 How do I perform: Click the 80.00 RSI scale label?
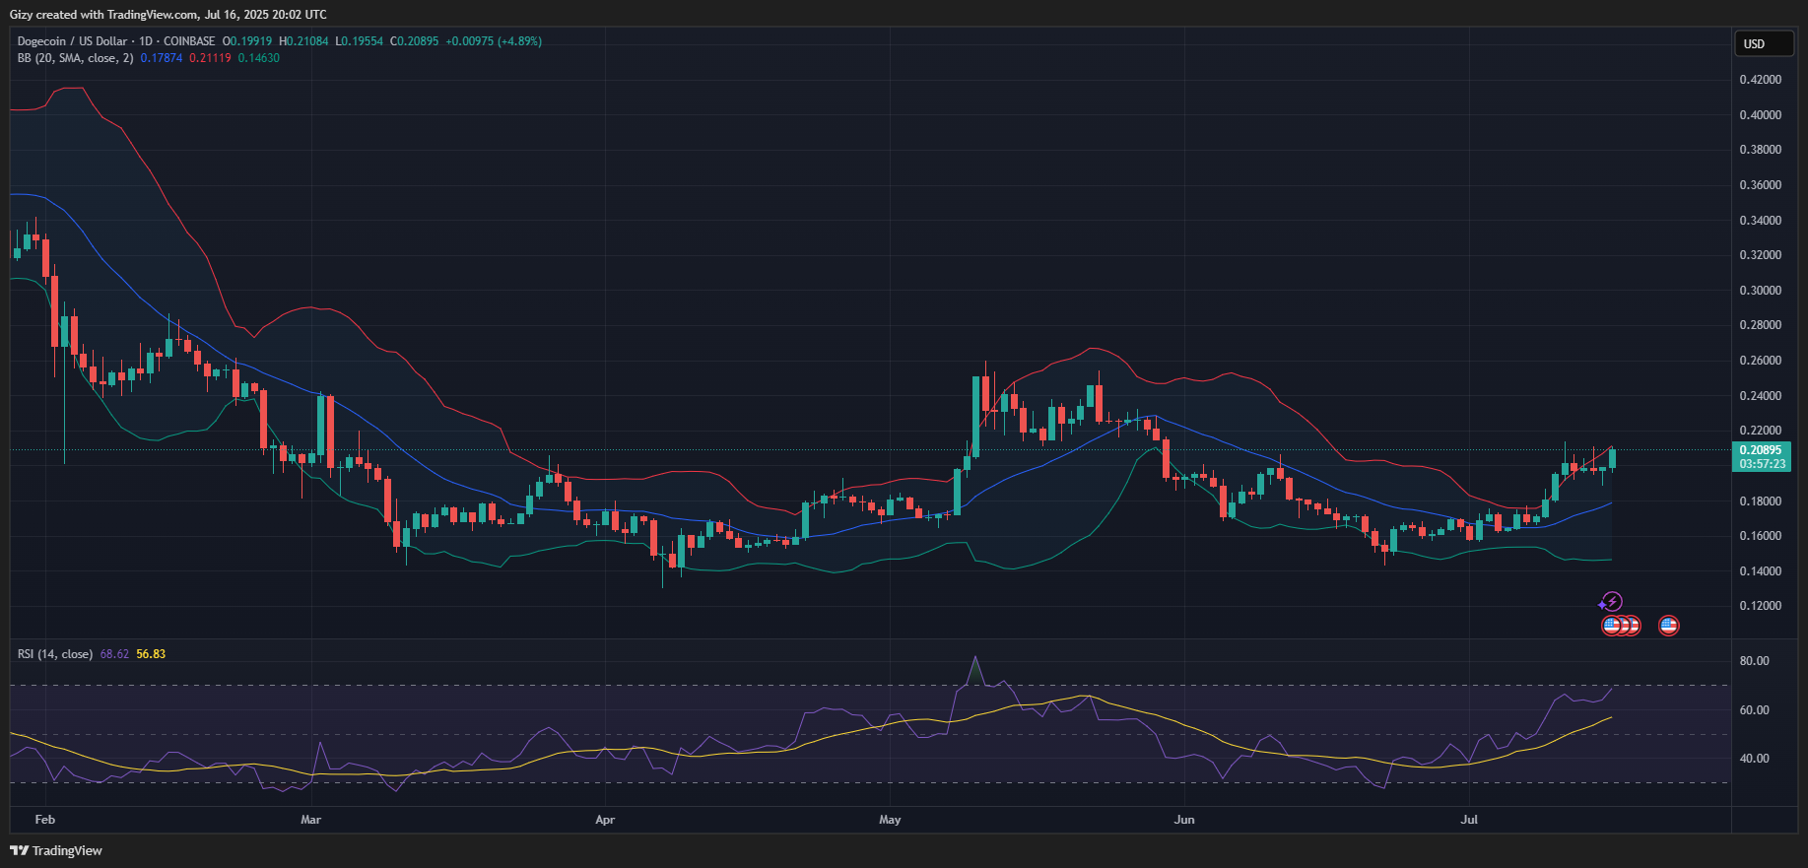[1755, 661]
